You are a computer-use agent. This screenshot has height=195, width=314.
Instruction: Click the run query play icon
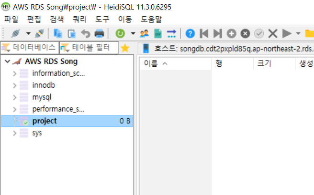(287, 33)
